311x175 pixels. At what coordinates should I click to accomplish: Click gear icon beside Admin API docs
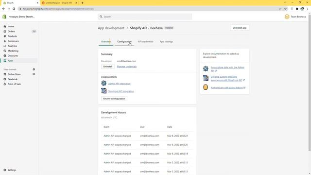click(206, 69)
